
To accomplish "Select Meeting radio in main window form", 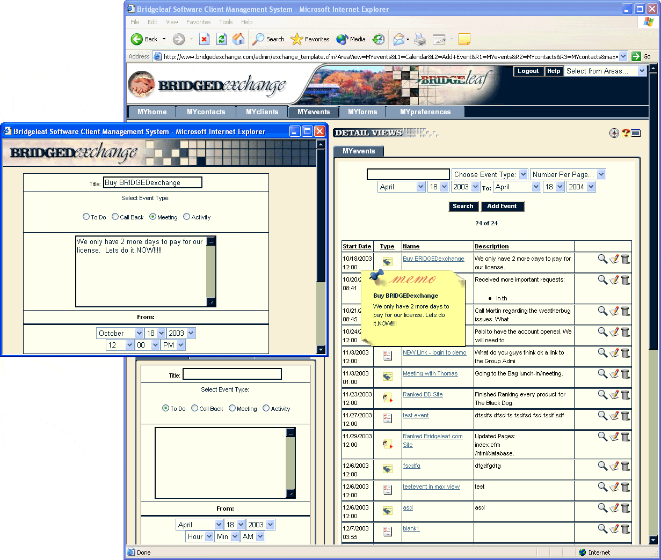I will pyautogui.click(x=232, y=408).
